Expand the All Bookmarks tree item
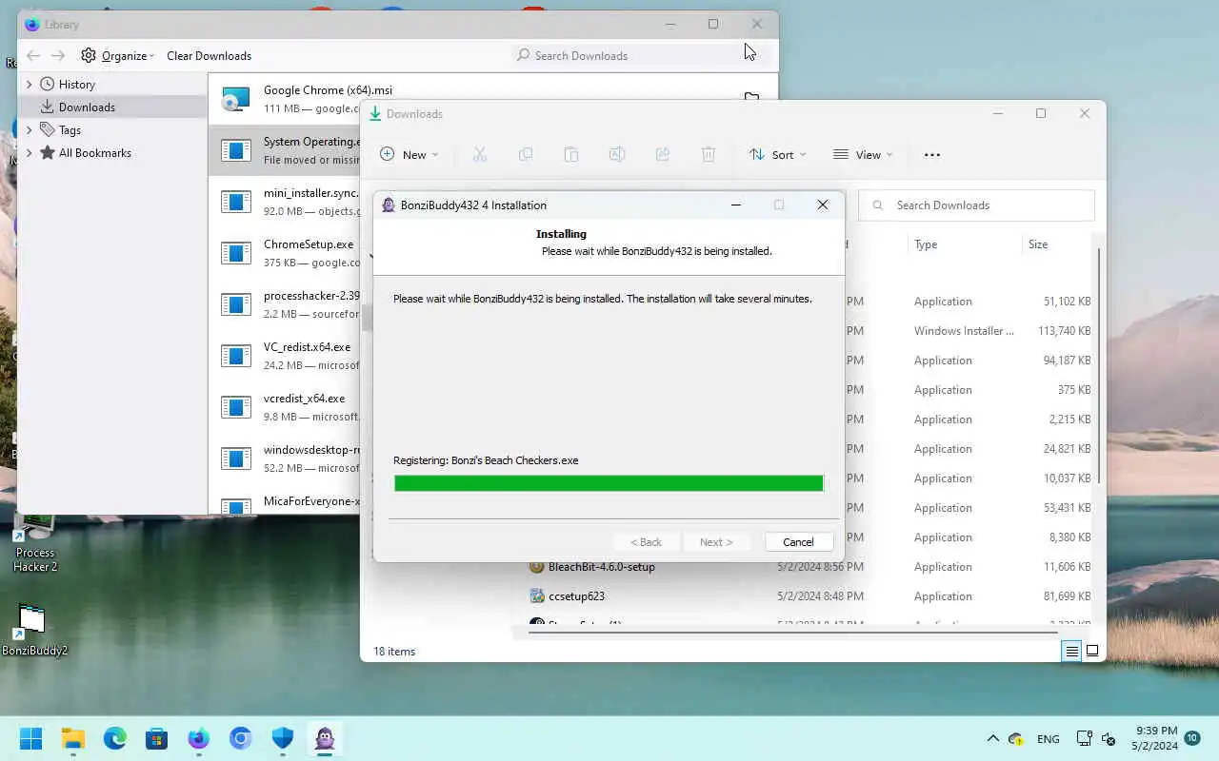Screen dimensions: 1219x761 [x=29, y=152]
